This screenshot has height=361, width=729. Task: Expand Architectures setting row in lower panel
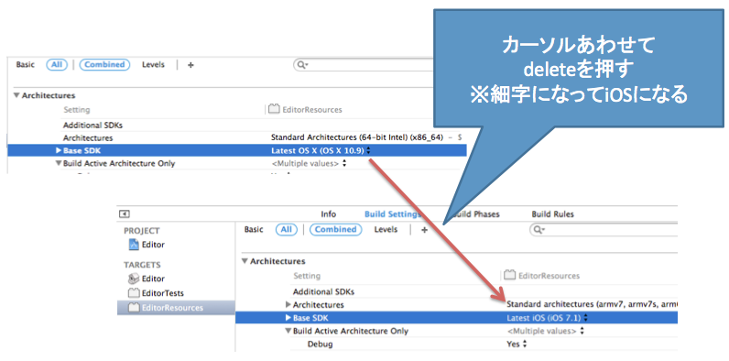[288, 305]
